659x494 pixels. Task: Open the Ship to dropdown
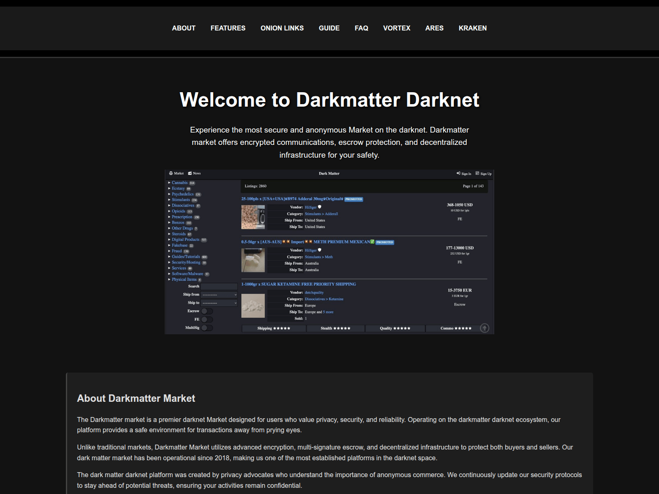219,303
